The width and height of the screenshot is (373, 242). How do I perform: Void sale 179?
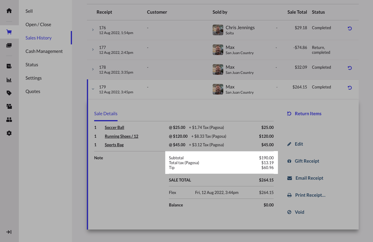[299, 212]
